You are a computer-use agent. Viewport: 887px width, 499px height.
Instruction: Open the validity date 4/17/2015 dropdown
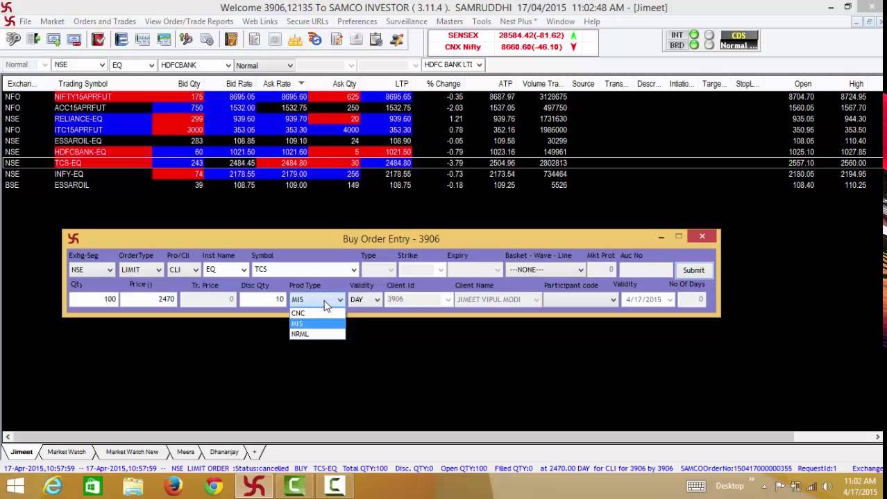point(669,299)
